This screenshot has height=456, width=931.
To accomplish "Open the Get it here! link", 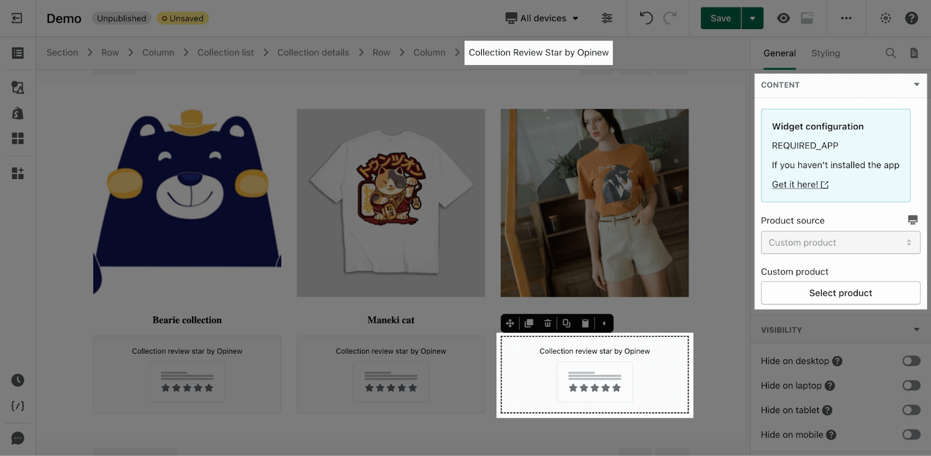I will click(x=800, y=184).
